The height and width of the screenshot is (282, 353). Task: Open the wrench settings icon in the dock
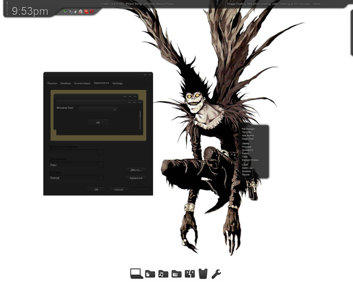point(216,273)
